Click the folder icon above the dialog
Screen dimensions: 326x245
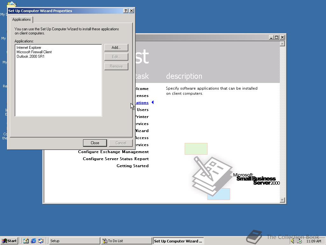tap(12, 4)
